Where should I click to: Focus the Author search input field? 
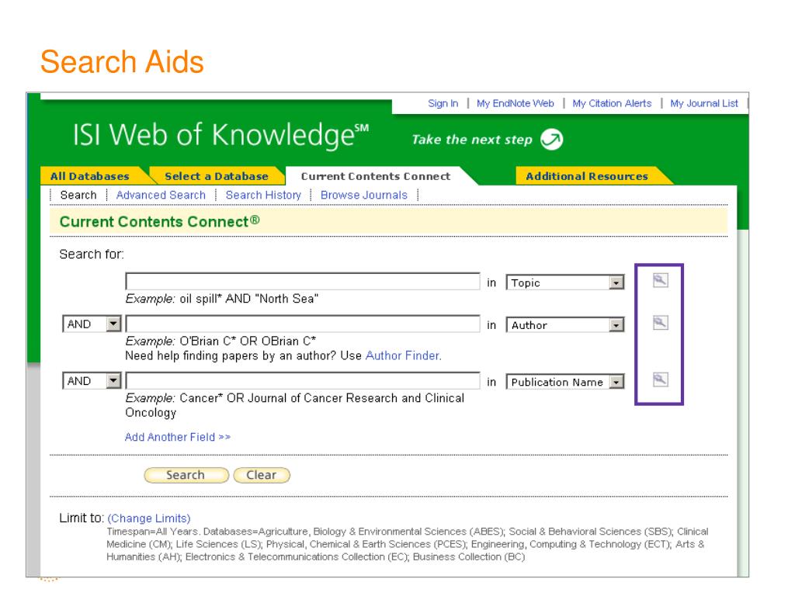[x=303, y=324]
